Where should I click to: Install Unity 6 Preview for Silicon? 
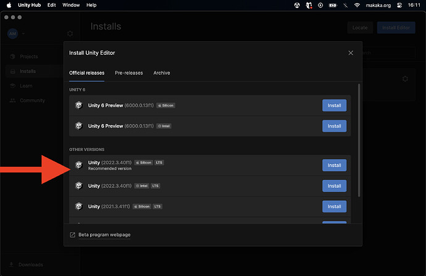coord(334,105)
